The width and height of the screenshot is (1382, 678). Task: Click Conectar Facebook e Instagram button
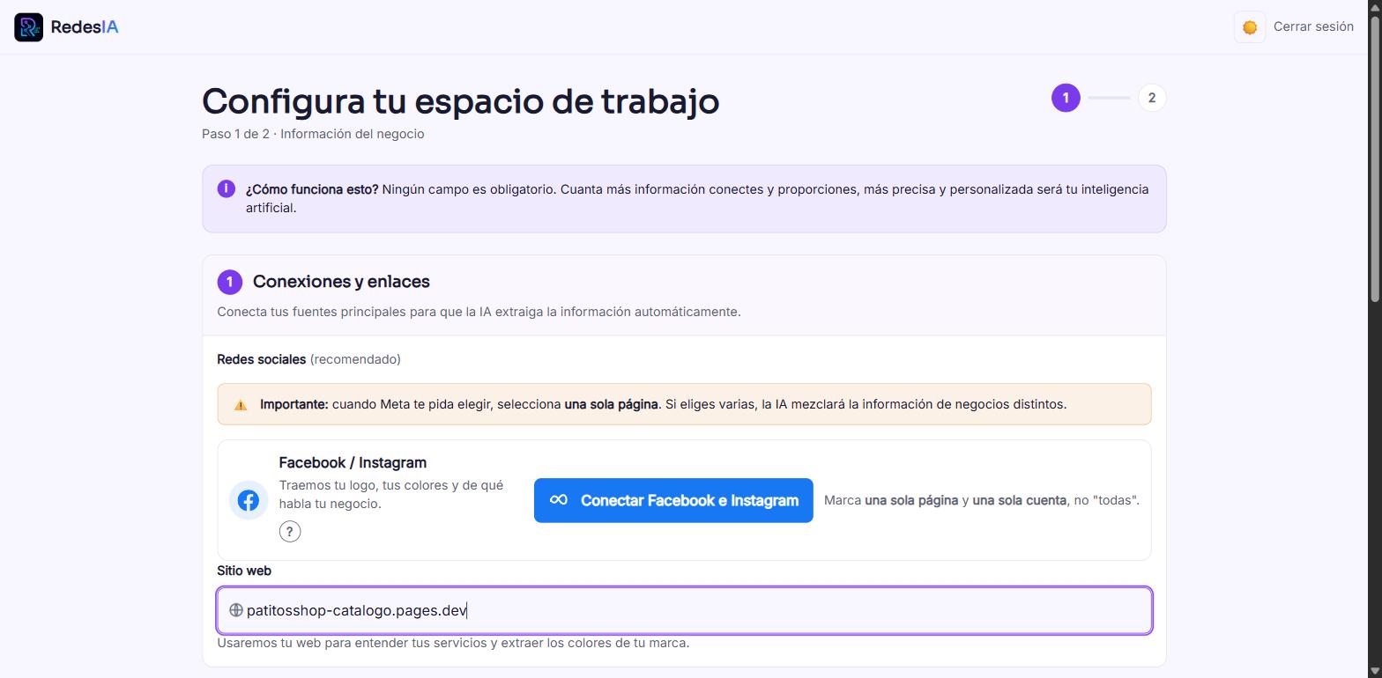(673, 500)
